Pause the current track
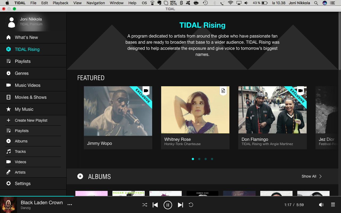This screenshot has height=213, width=341. 168,205
